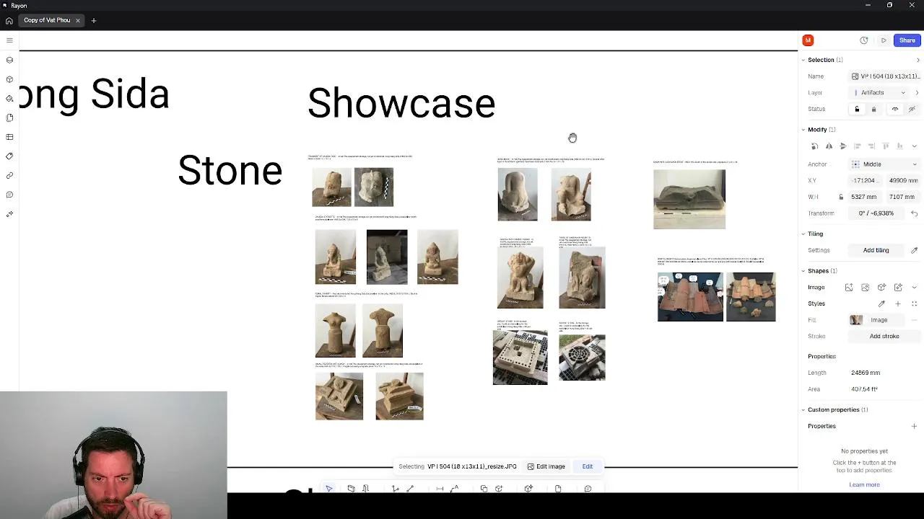Click Edit button in selection bar

click(588, 466)
